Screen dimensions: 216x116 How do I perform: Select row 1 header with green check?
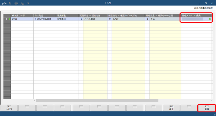coord(7,19)
